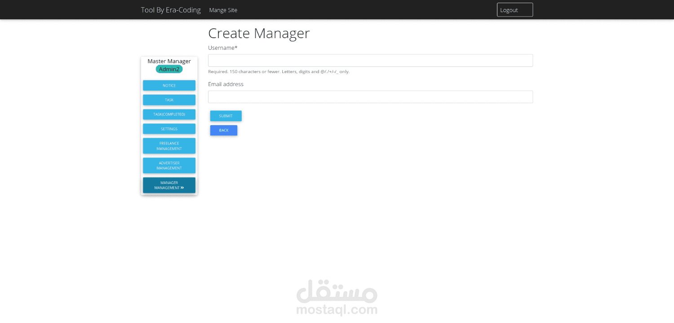Screen dimensions: 674x323
Task: Navigate to Freelance Management
Action: point(169,146)
